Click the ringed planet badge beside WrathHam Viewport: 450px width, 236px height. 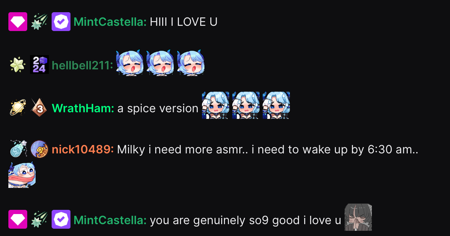[18, 108]
